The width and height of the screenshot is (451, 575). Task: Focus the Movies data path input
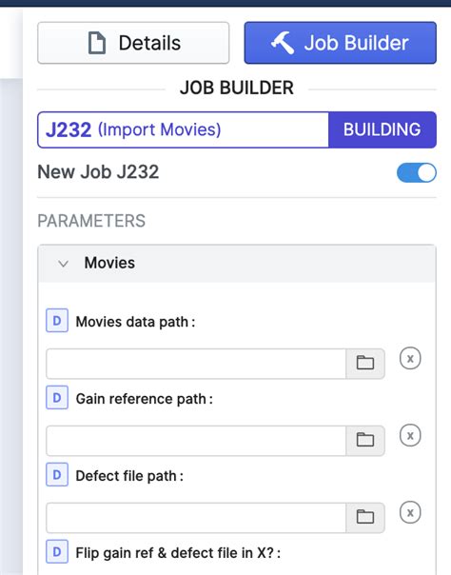196,364
